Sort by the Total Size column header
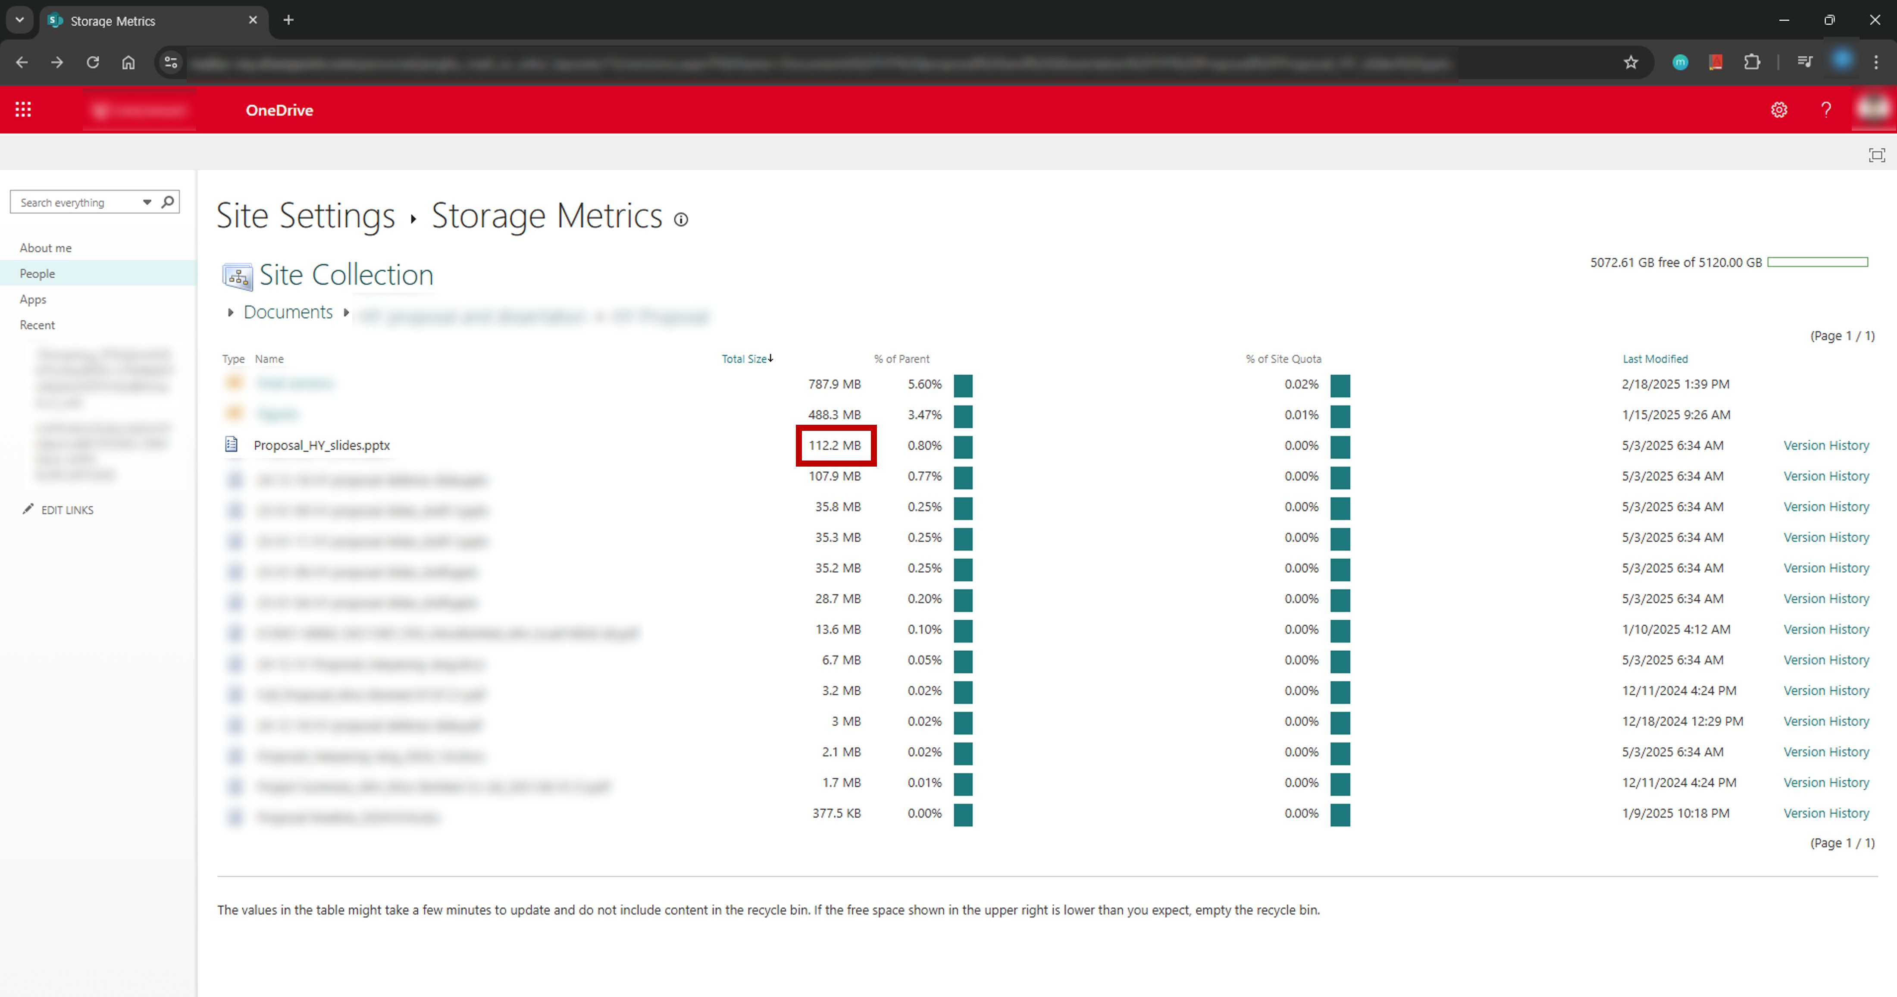Screen dimensions: 1897x997 (744, 359)
